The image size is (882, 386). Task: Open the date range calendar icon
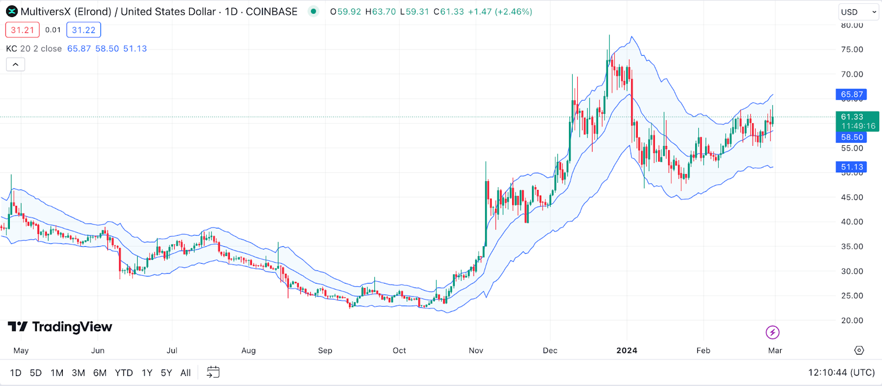point(213,373)
